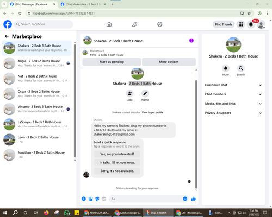Open Shakera house thumbnail in right panel
The height and width of the screenshot is (217, 272).
point(233,44)
